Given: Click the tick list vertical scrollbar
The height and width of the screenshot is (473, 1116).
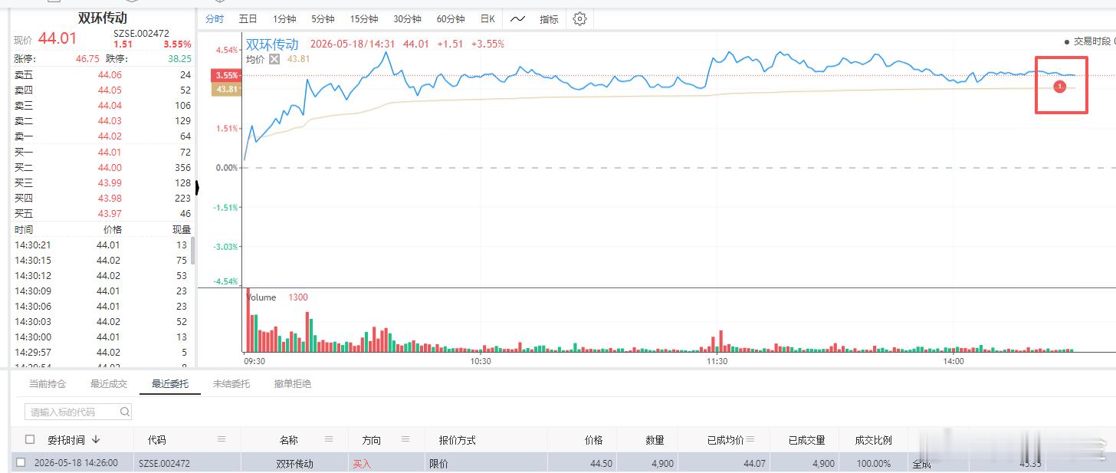Looking at the screenshot, I should (x=192, y=250).
